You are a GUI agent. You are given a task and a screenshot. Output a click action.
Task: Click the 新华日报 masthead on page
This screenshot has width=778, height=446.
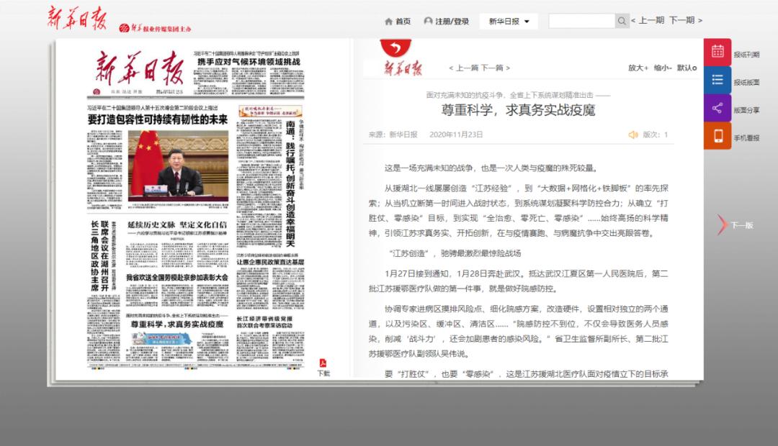click(x=140, y=68)
